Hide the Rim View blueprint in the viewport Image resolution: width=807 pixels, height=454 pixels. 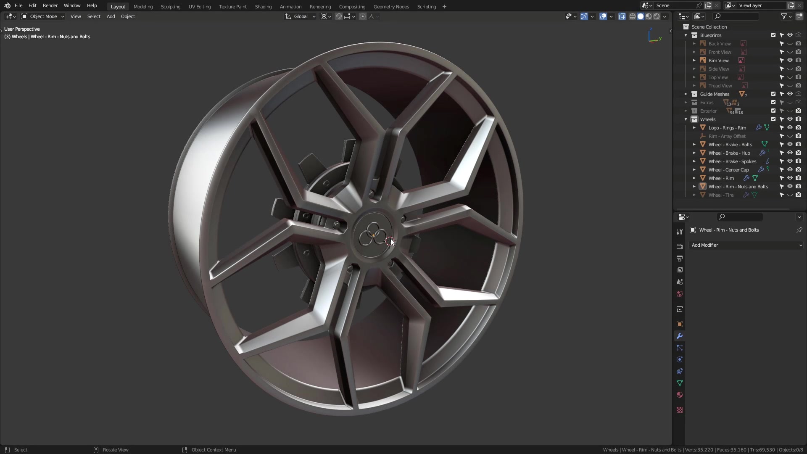coord(790,61)
